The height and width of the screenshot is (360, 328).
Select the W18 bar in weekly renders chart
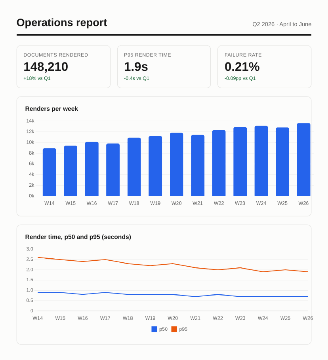click(x=134, y=167)
